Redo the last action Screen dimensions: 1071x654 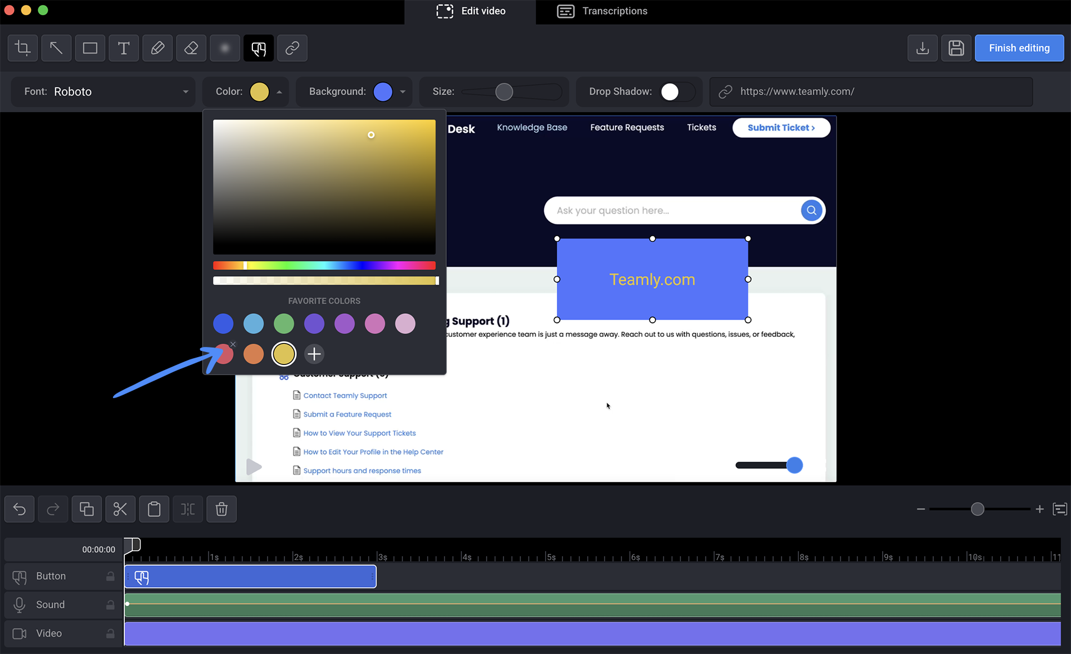click(53, 509)
